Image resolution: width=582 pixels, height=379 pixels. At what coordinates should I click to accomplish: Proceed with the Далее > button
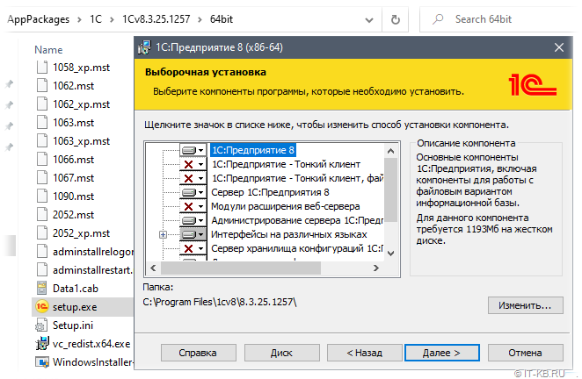click(x=441, y=353)
